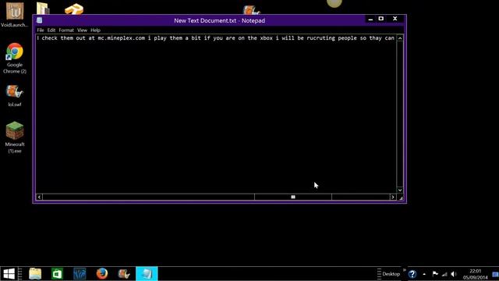Expand the Desktop toolbar chevron
Viewport: 499px width, 281px height.
click(x=405, y=270)
